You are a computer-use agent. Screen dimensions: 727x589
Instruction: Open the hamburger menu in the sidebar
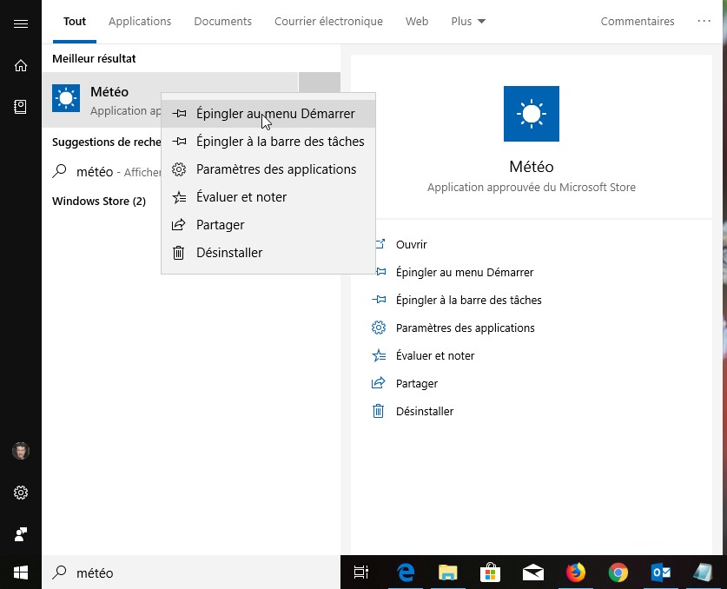pyautogui.click(x=21, y=23)
